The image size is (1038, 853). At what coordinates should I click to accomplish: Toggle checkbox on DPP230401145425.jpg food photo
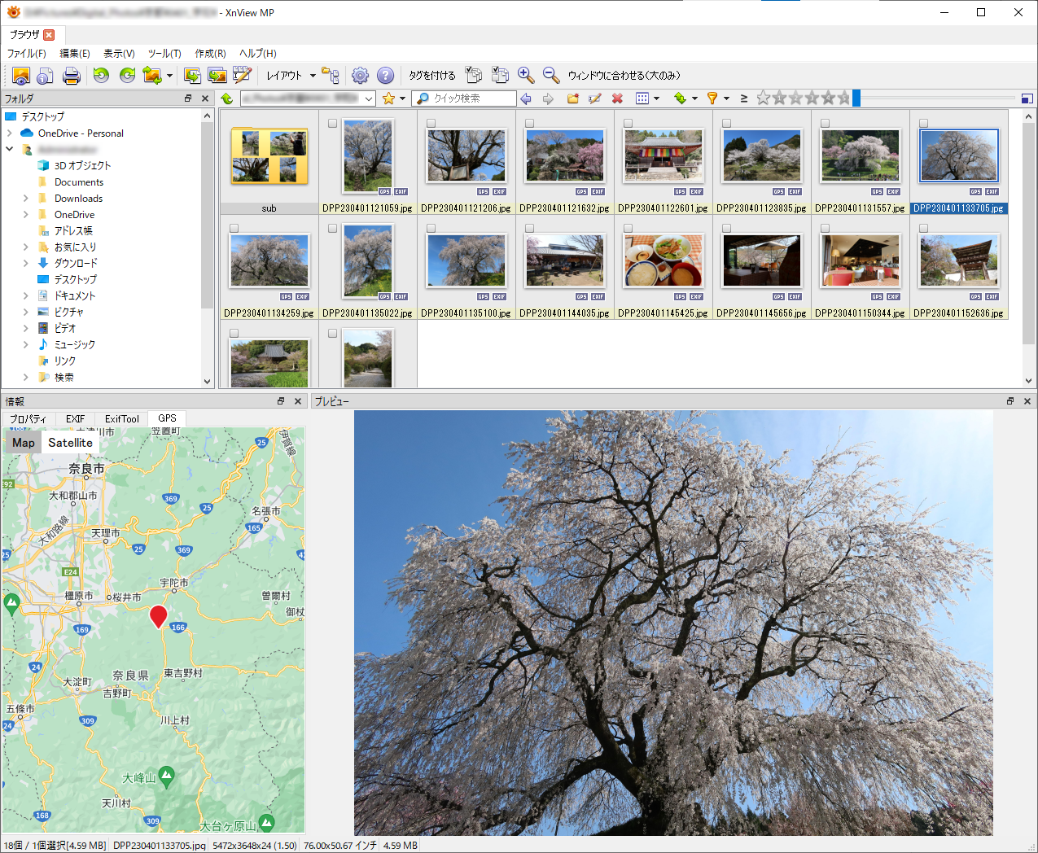(628, 229)
